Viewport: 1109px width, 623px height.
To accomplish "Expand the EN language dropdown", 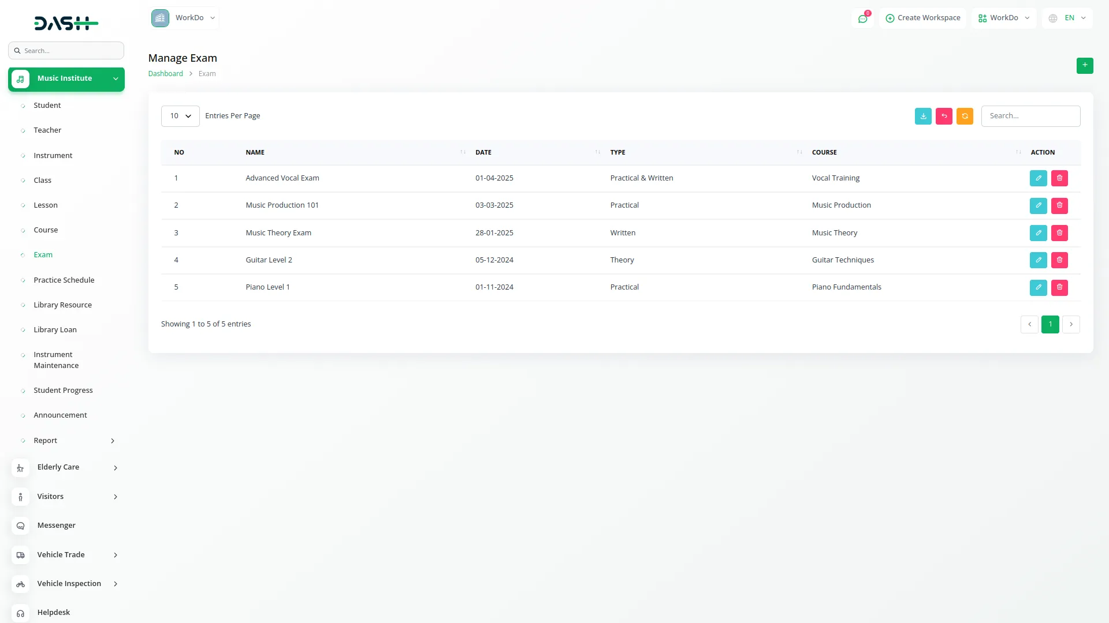I will tap(1068, 18).
